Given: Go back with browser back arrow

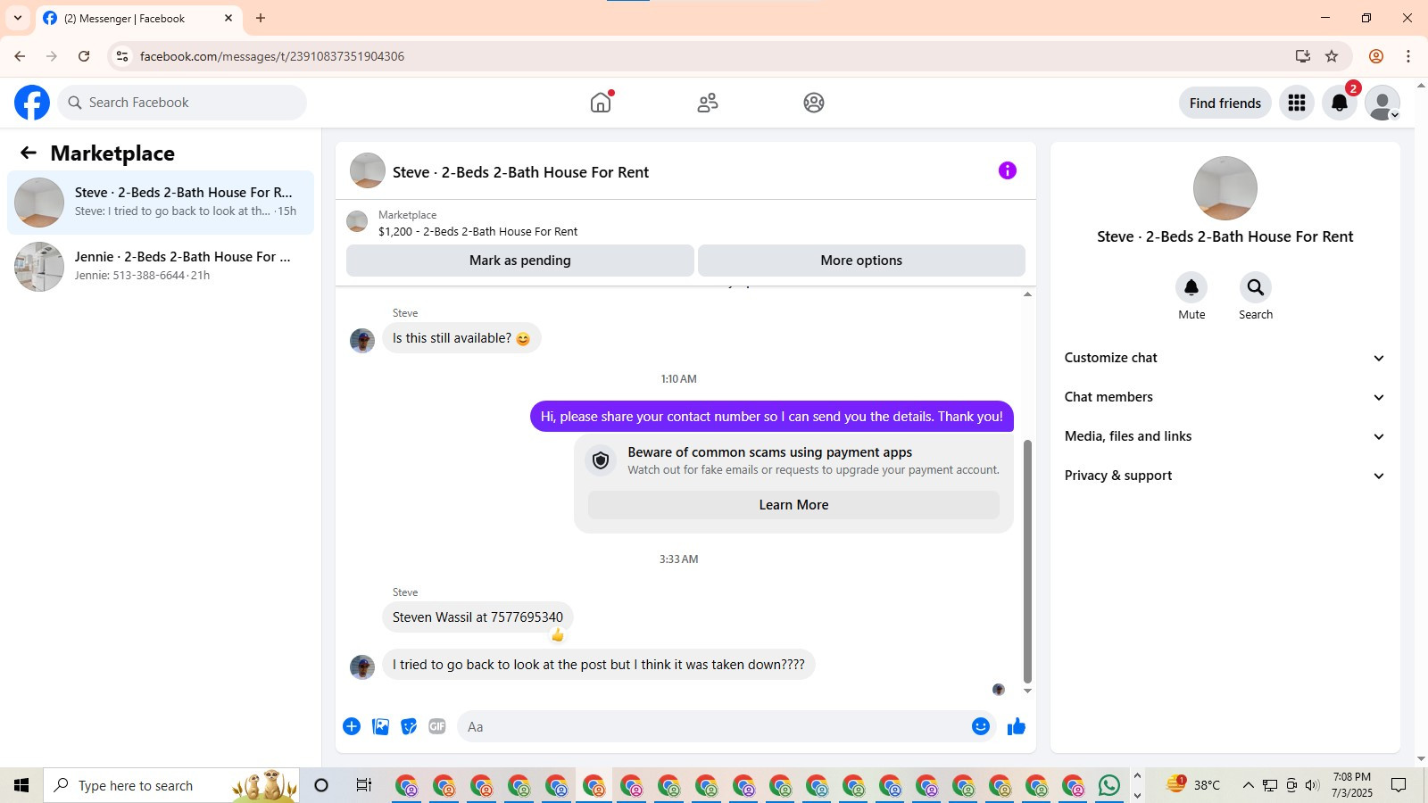Looking at the screenshot, I should pos(20,56).
